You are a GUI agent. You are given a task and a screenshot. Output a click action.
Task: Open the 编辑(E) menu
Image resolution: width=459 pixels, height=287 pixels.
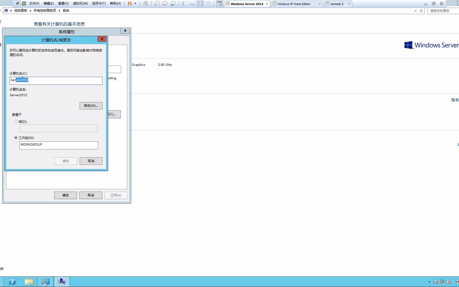tap(49, 3)
